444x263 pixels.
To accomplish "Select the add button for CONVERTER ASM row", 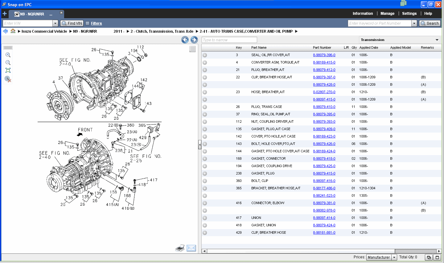I will (205, 63).
